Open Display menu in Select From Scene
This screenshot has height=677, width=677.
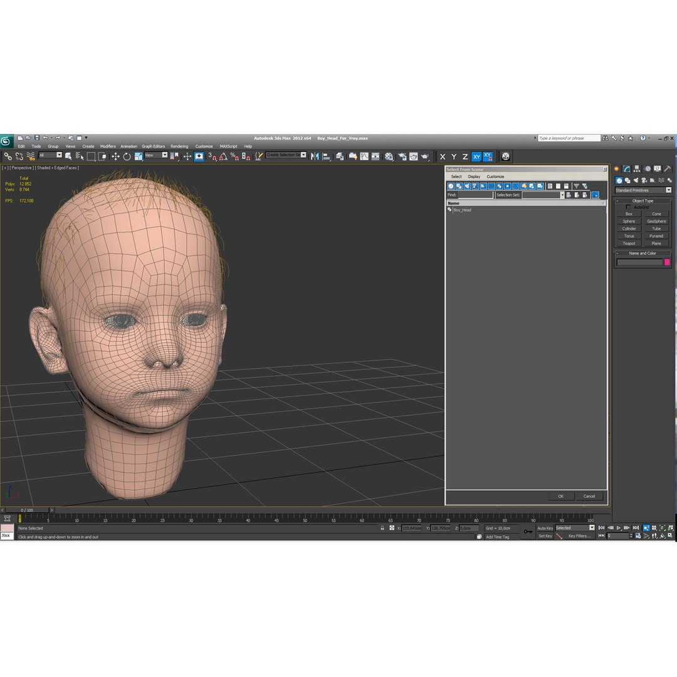(474, 177)
